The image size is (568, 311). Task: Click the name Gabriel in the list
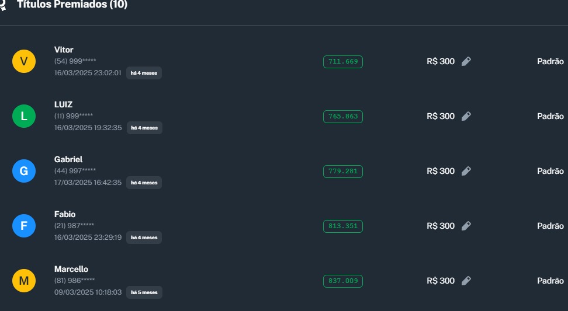coord(68,159)
